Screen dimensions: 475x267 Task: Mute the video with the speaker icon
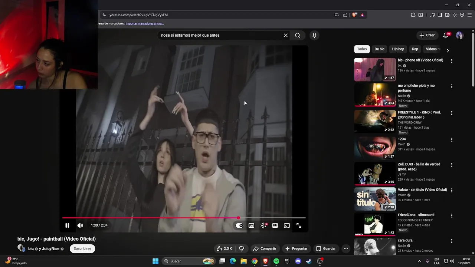(x=80, y=225)
